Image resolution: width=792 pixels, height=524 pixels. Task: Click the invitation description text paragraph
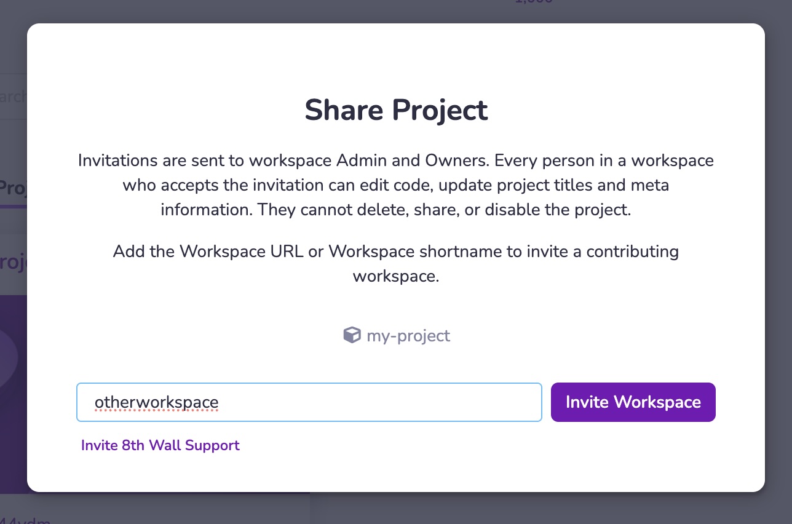(x=395, y=185)
